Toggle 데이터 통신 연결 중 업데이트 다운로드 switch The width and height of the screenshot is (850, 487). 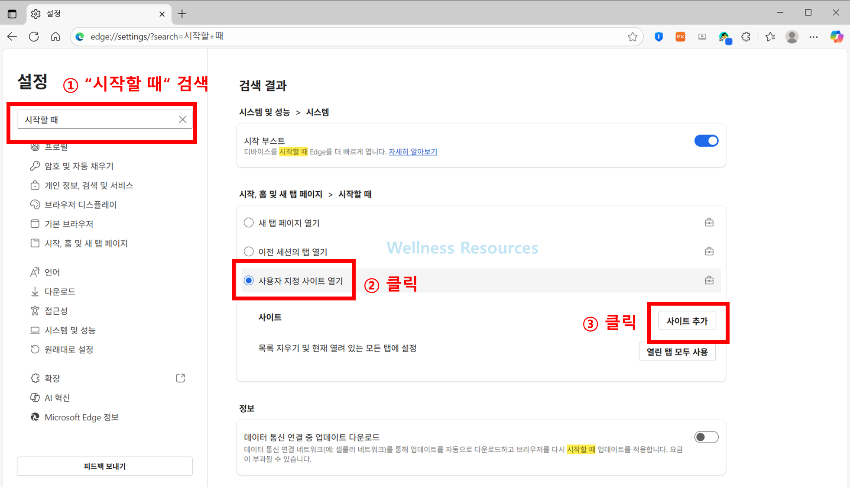(x=706, y=437)
